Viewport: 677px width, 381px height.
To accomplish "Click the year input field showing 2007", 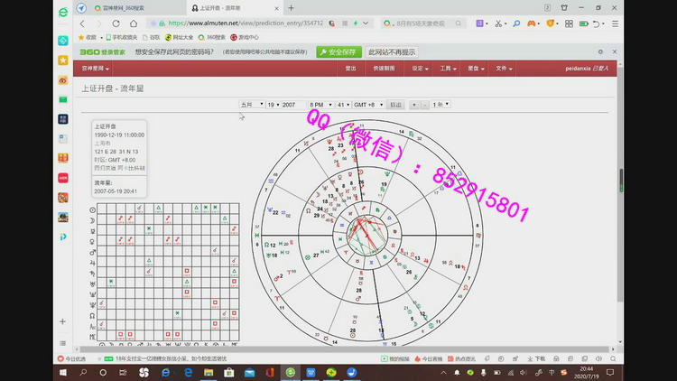I will coord(293,105).
